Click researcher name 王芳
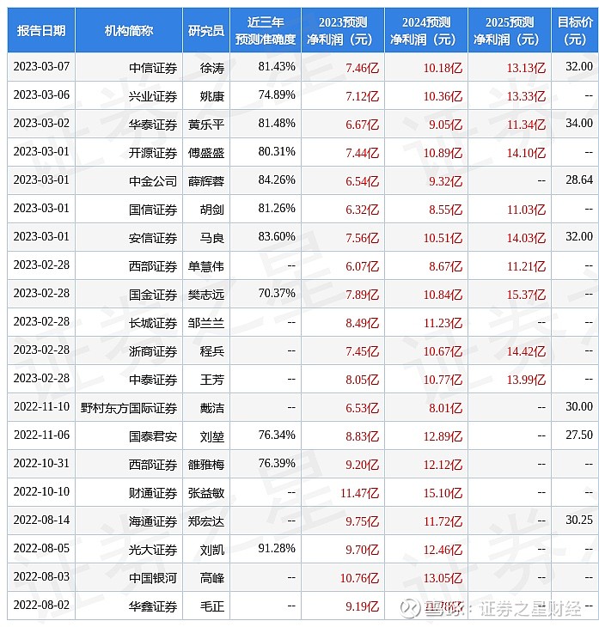Screen dimensions: 599x627 [212, 380]
